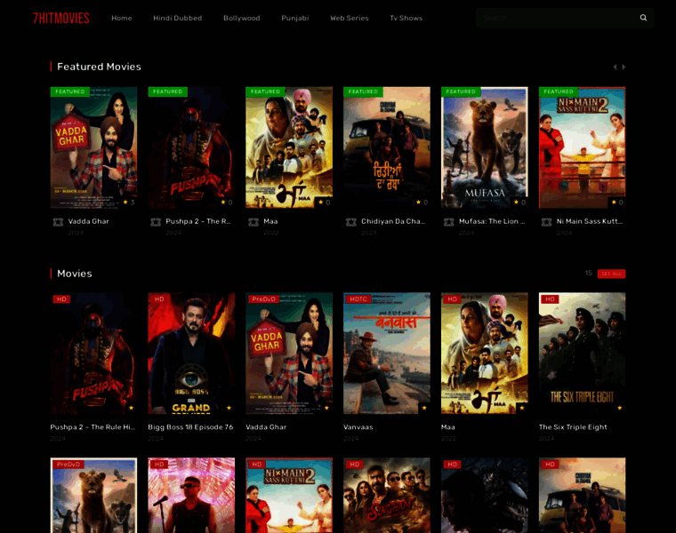Open the bottom-row yellow bus poster
This screenshot has width=676, height=533.
[x=582, y=495]
